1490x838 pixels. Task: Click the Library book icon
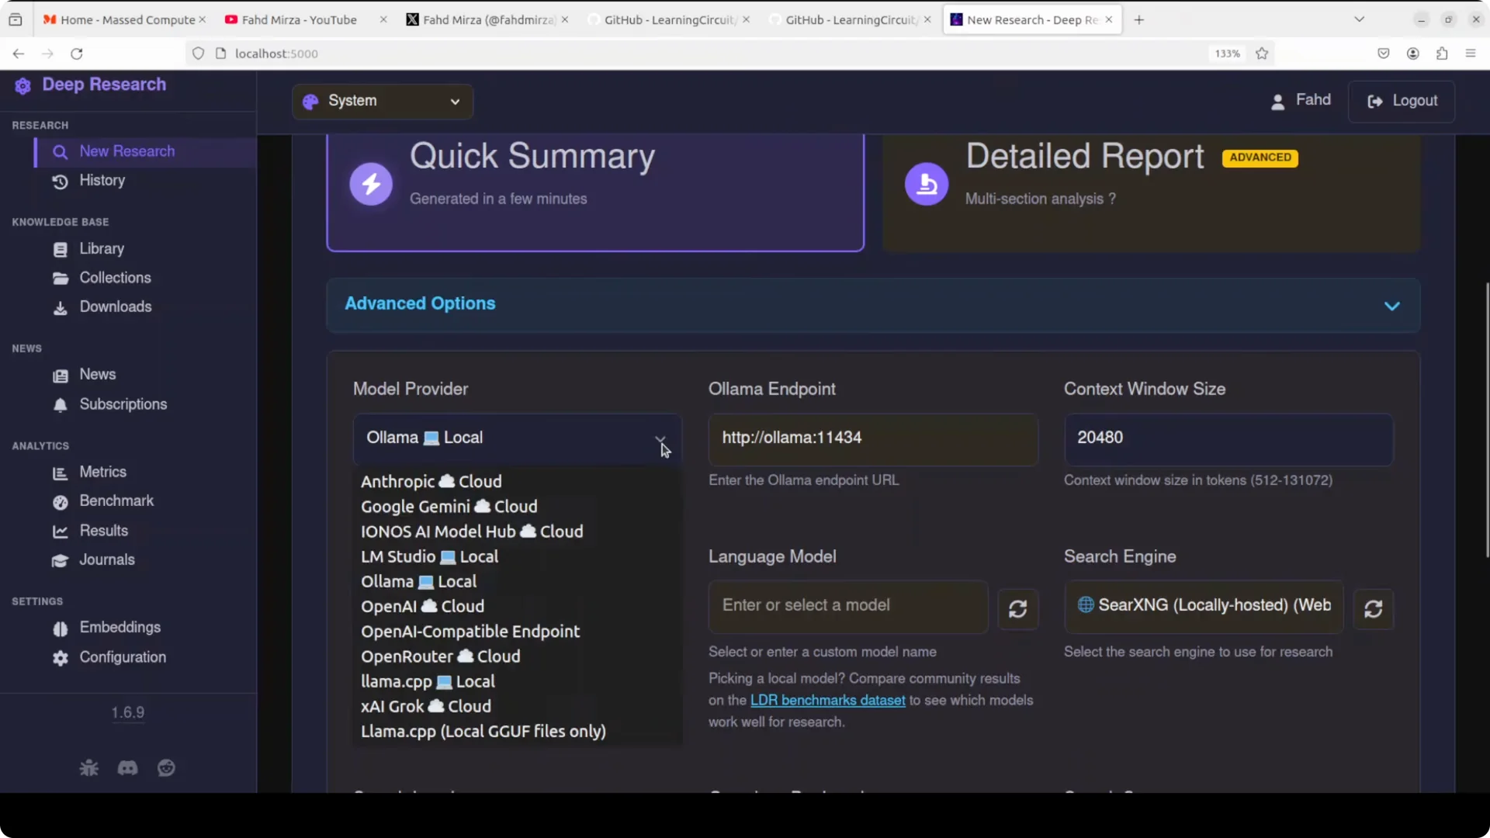[x=60, y=250]
